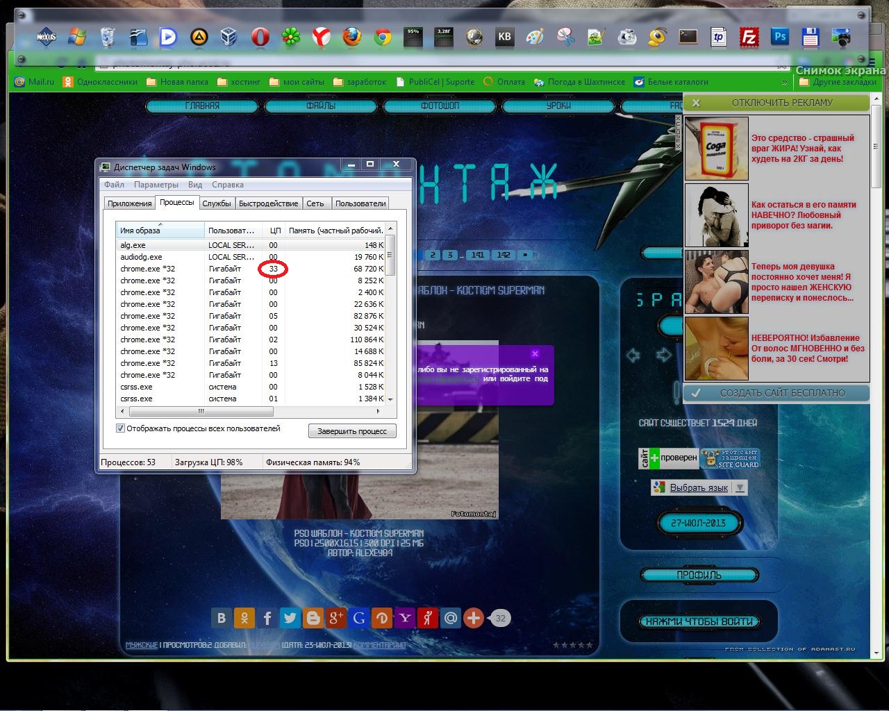
Task: Launch AIMP from the dock
Action: [199, 37]
